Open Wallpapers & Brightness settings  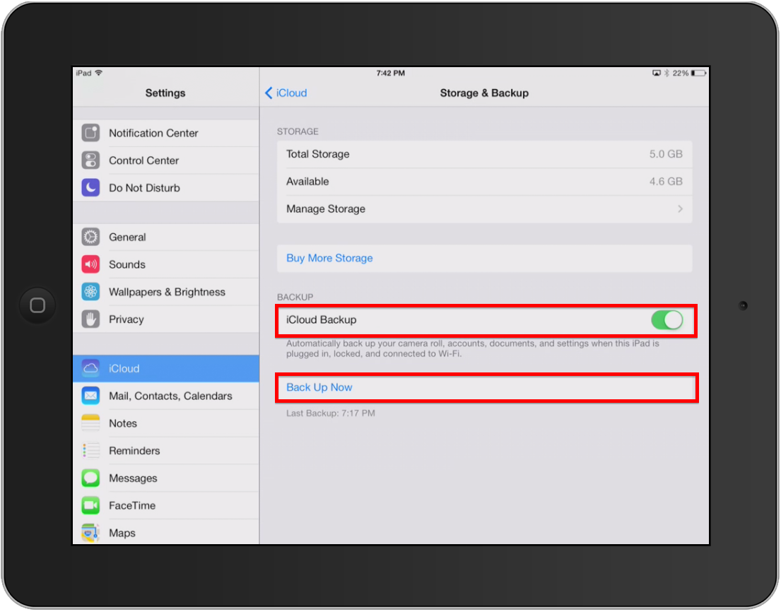pos(166,292)
